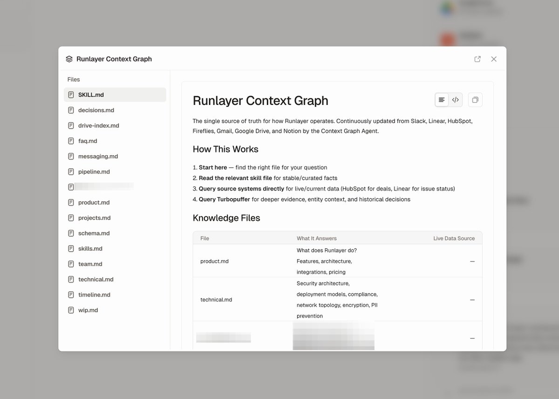Open dialog in new window icon
Screen dimensions: 559x399
click(x=477, y=59)
